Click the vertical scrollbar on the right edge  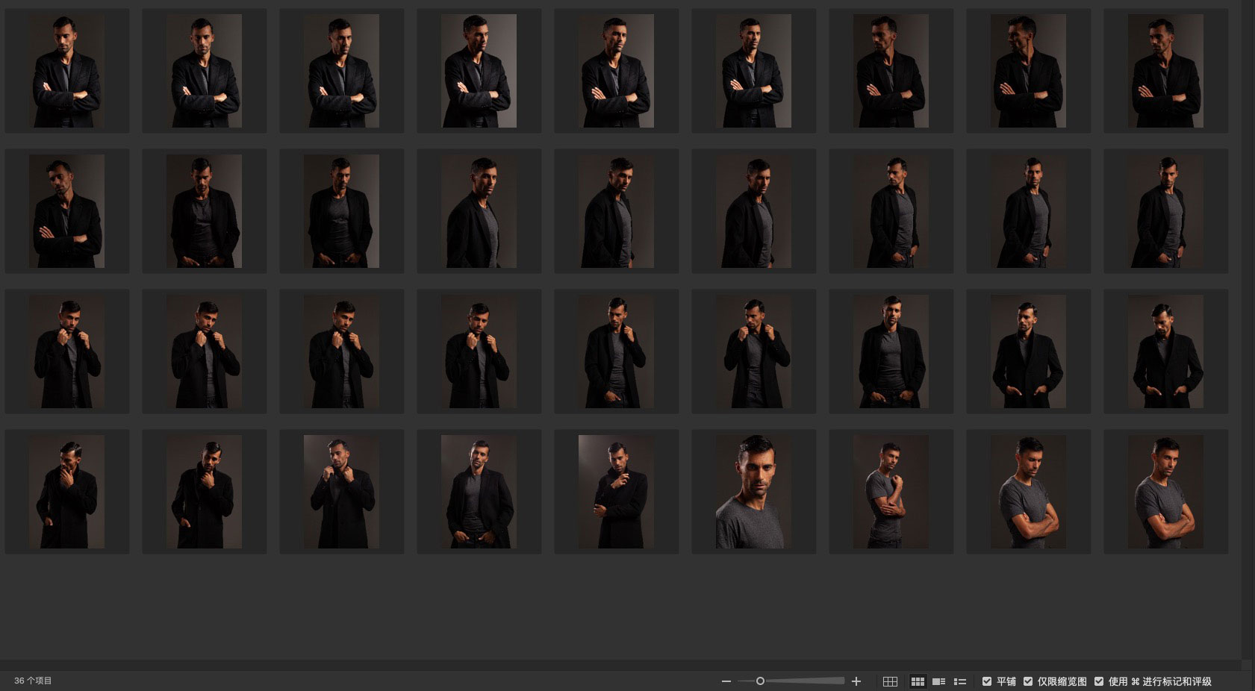pos(1248,328)
